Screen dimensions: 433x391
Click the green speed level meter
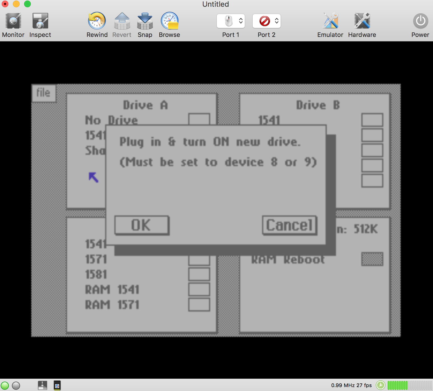[410, 385]
